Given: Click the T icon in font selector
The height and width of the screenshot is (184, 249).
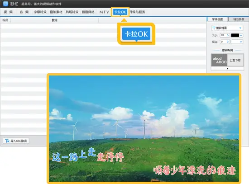Looking at the screenshot, I should pyautogui.click(x=214, y=28).
